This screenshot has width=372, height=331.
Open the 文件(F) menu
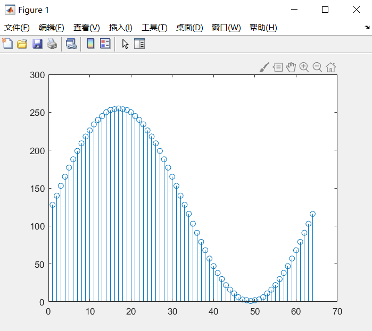click(x=17, y=28)
